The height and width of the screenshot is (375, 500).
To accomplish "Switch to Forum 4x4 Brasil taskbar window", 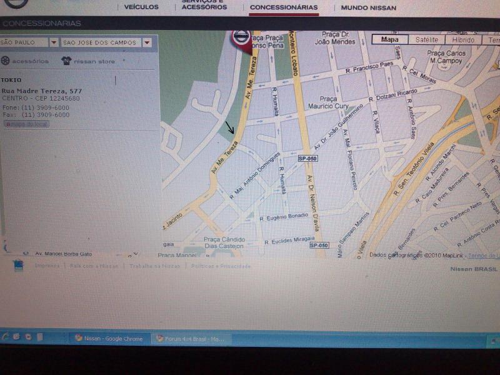I will click(191, 339).
